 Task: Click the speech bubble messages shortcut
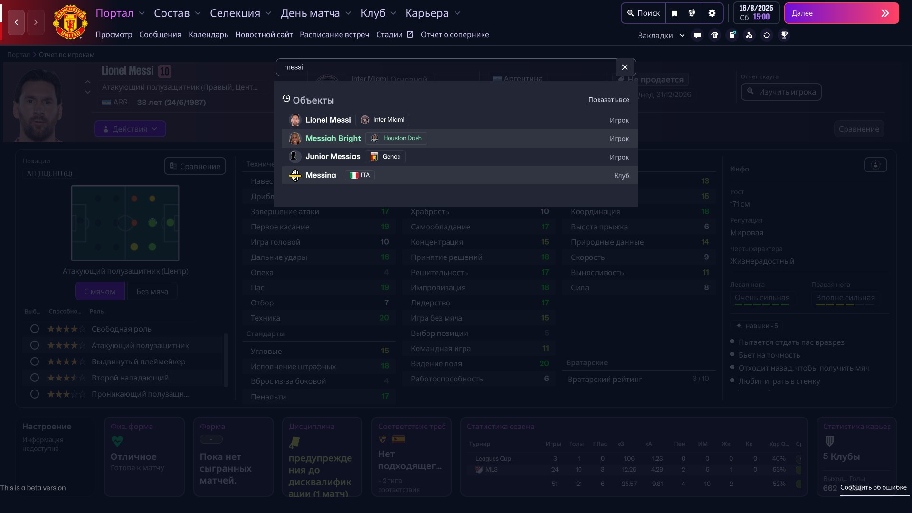(697, 35)
